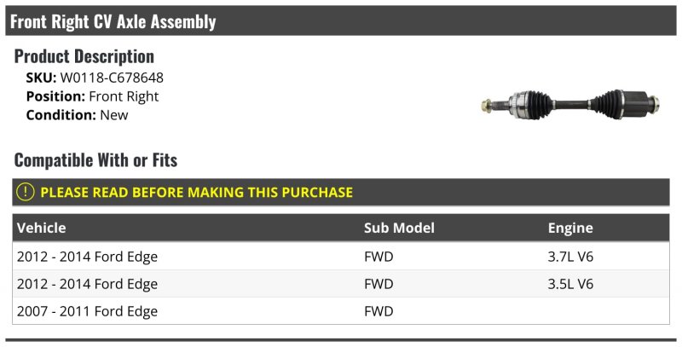Viewport: 682px width, 347px height.
Task: Expand the Please Read Before Purchase banner
Action: (340, 192)
